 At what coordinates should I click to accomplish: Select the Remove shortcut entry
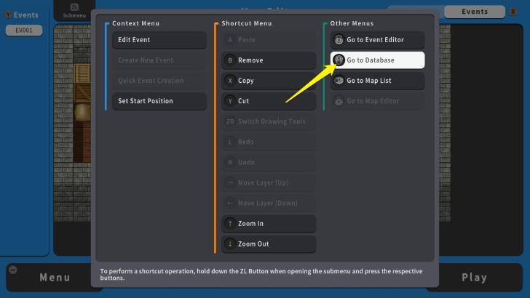[268, 60]
